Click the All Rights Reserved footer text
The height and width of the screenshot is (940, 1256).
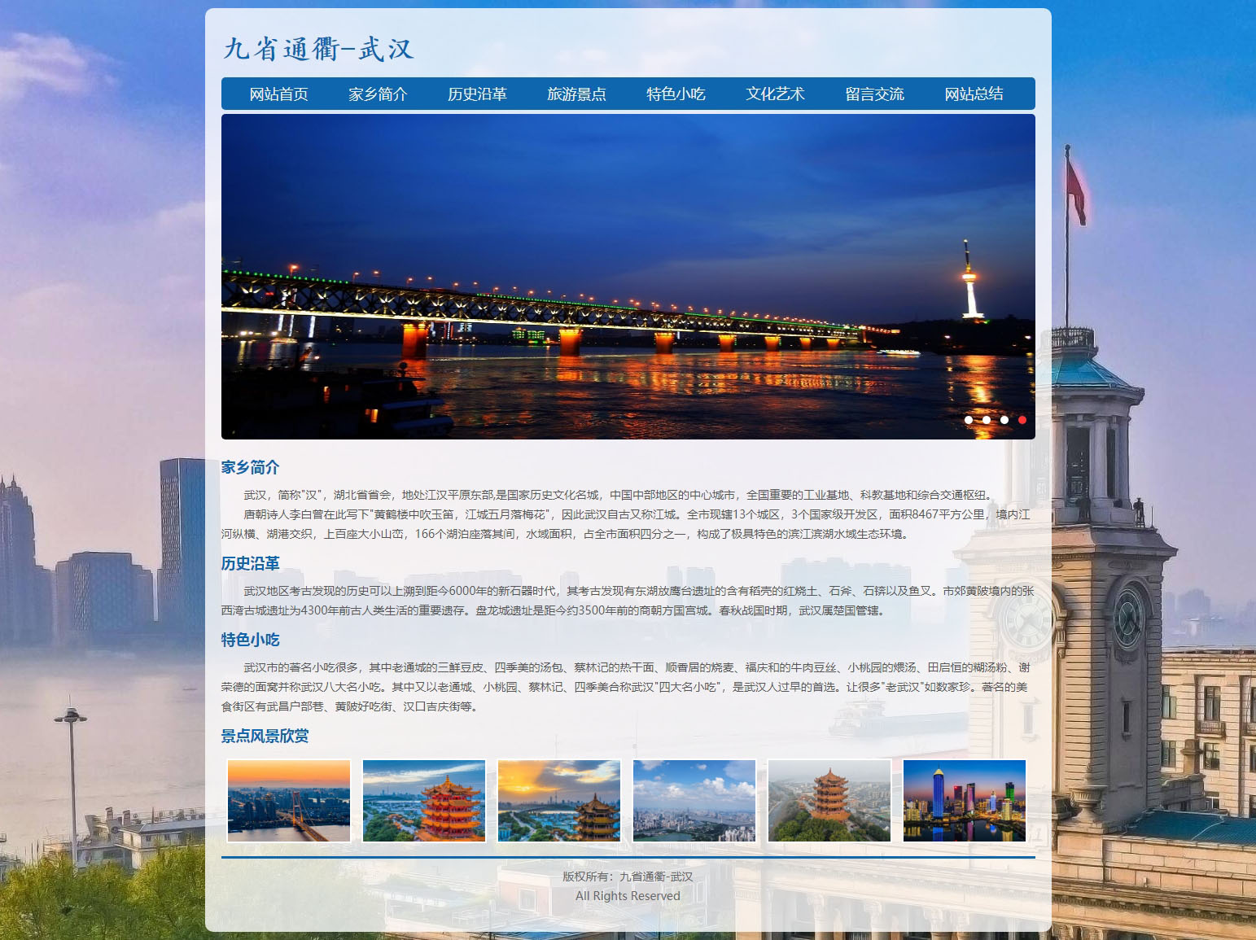pos(628,896)
